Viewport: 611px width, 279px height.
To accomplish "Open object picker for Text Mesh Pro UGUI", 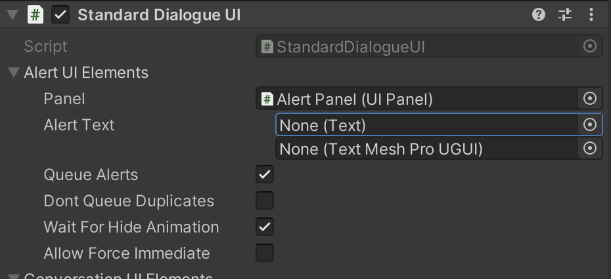I will [x=589, y=148].
